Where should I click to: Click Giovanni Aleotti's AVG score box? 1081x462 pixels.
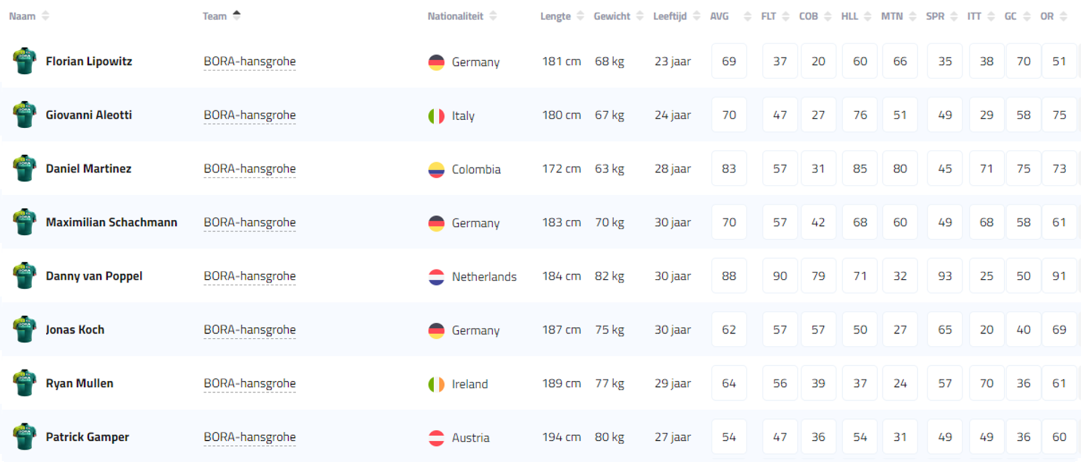729,115
